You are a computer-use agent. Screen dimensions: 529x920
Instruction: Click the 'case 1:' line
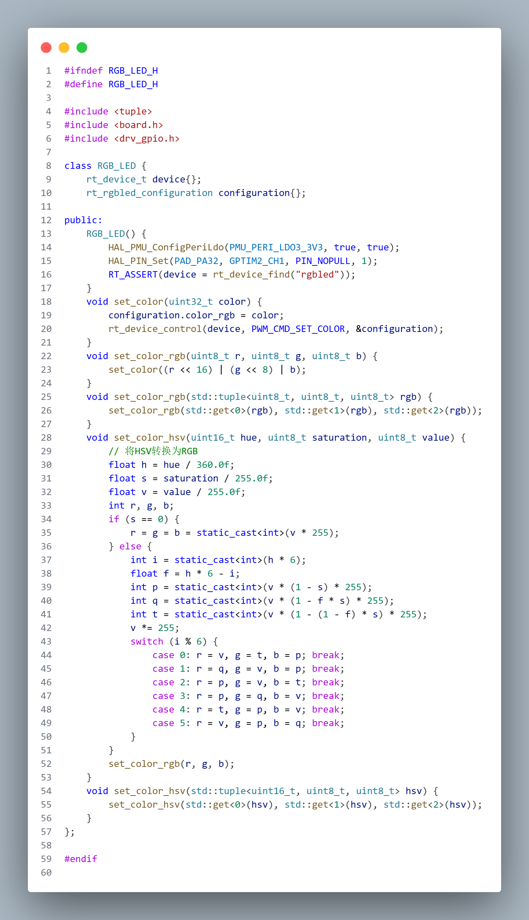[x=248, y=669]
